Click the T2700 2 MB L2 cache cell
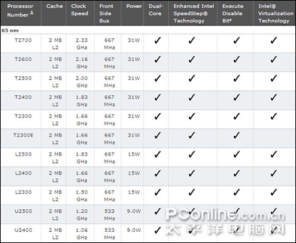 click(x=56, y=44)
